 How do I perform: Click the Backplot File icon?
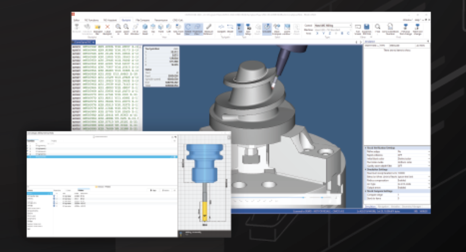click(97, 29)
